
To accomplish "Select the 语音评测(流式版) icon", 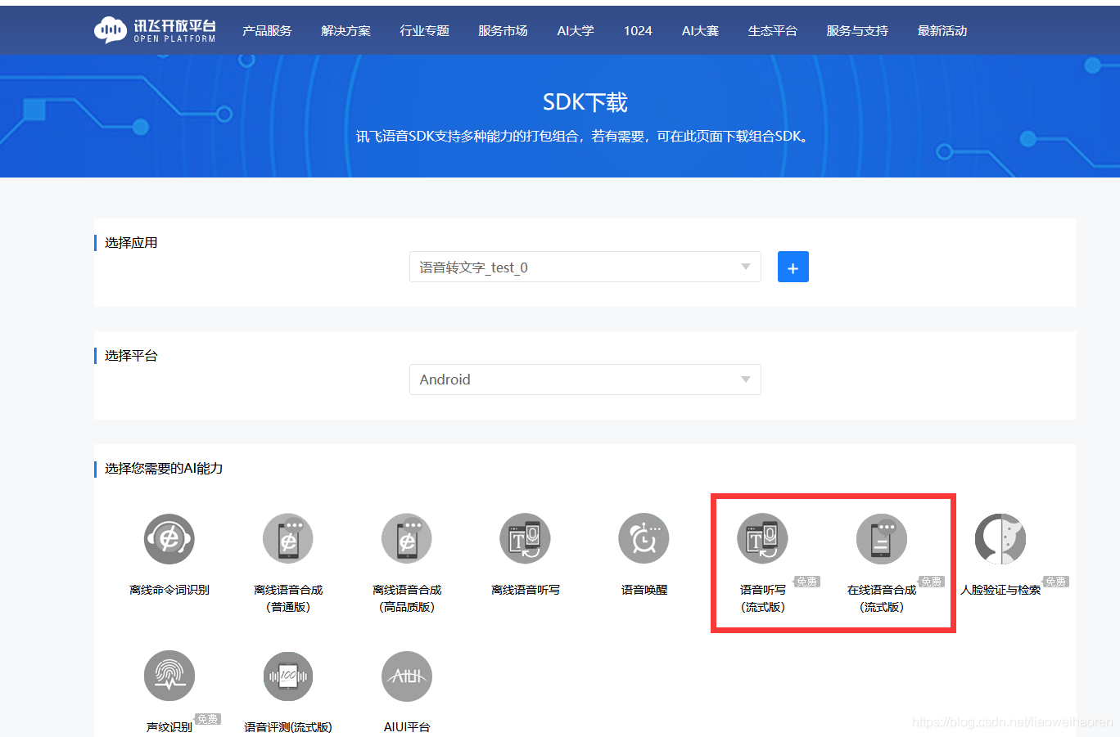I will pyautogui.click(x=288, y=676).
